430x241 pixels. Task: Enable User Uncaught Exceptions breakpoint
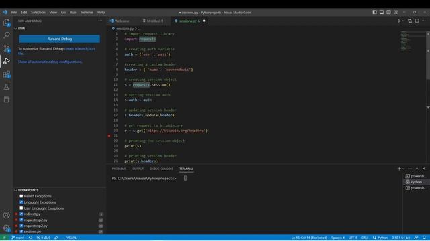tap(21, 208)
